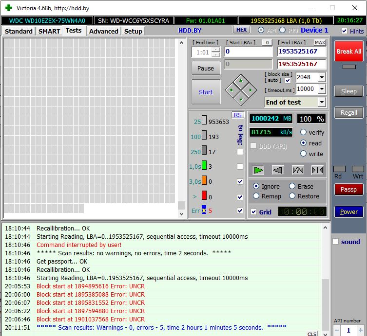Select the verify radio button
367x336 pixels.
(x=303, y=132)
